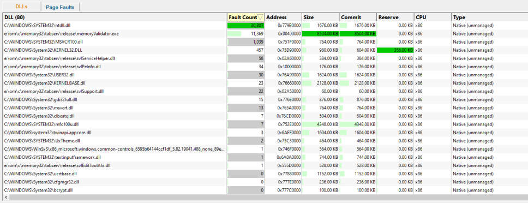Switch to the Page Faults tab
The height and width of the screenshot is (203, 528).
click(60, 7)
